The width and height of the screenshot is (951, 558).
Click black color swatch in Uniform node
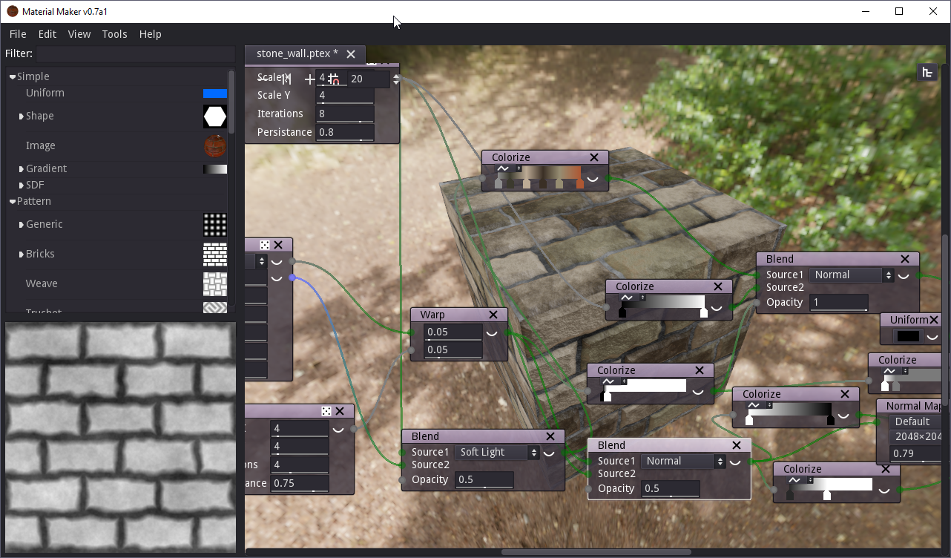[908, 336]
